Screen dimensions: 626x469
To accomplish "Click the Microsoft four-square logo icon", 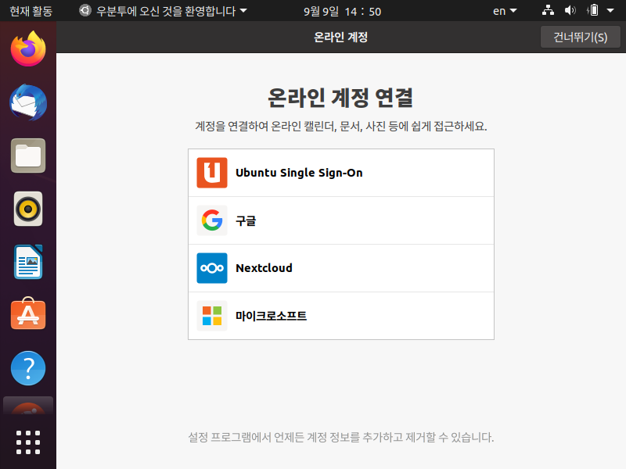I will click(x=212, y=316).
